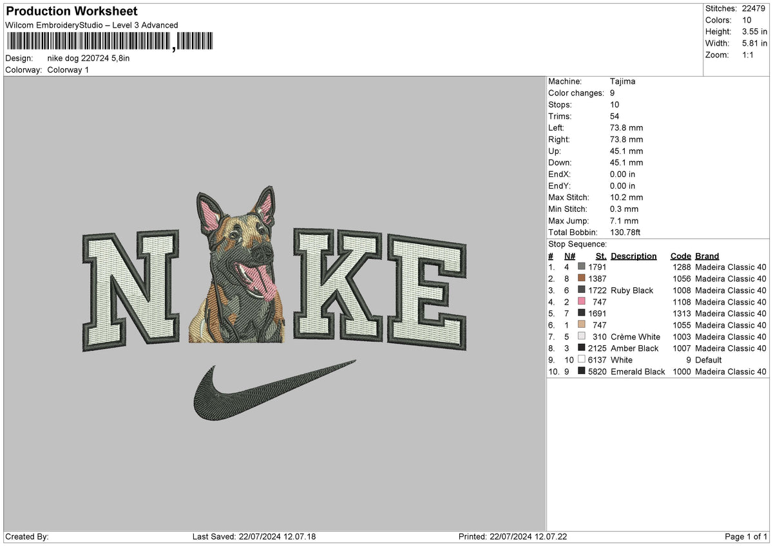Click the letter N in the design
The height and width of the screenshot is (546, 773).
point(132,290)
